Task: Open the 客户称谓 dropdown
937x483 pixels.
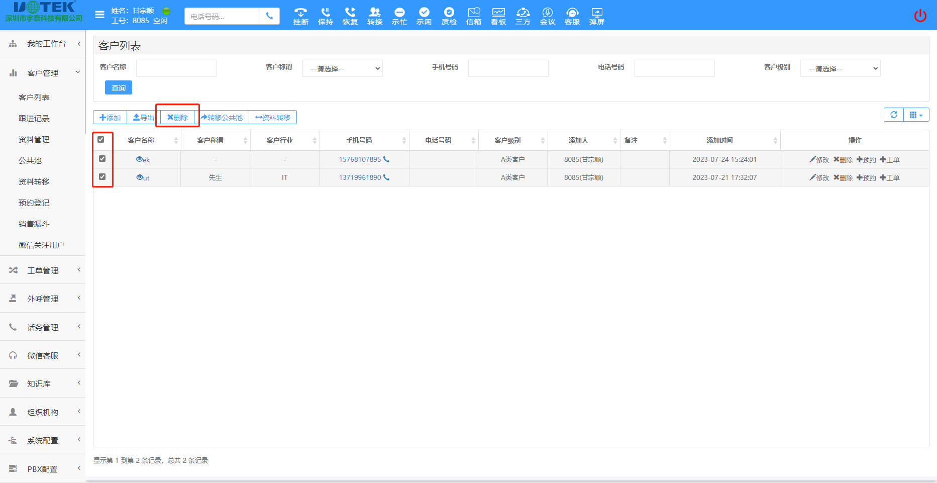Action: [x=342, y=68]
